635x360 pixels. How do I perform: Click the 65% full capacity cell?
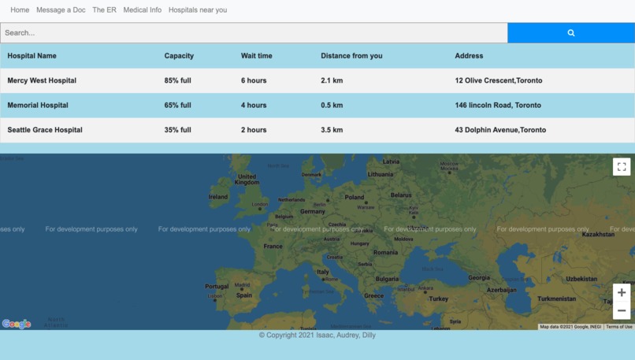(x=177, y=106)
